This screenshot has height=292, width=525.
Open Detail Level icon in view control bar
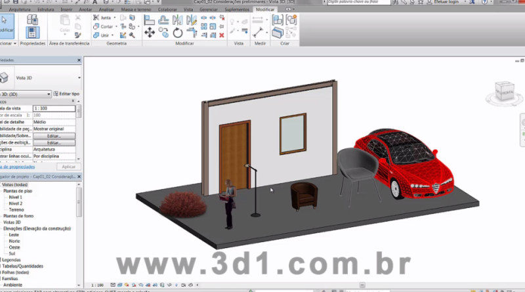[113, 285]
